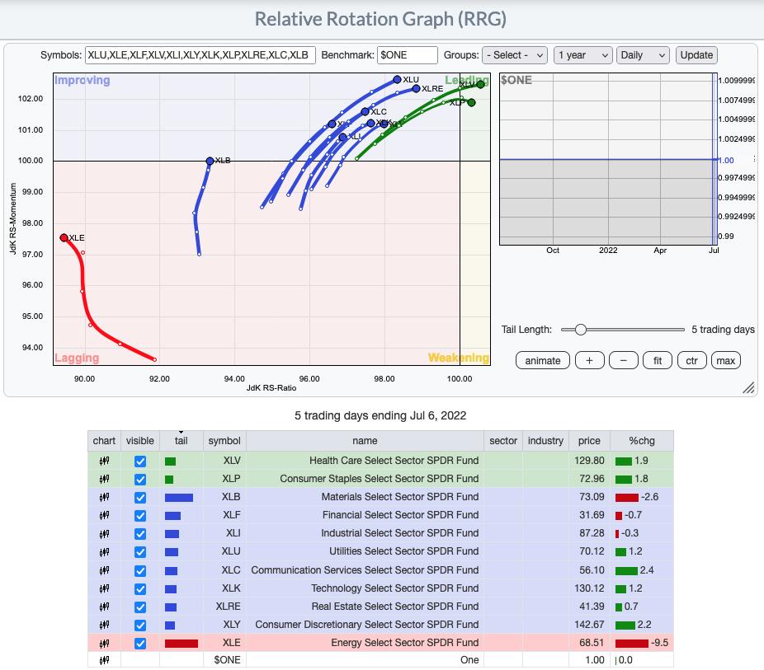Uncheck visibility for XLE
This screenshot has height=670, width=764.
(x=139, y=644)
